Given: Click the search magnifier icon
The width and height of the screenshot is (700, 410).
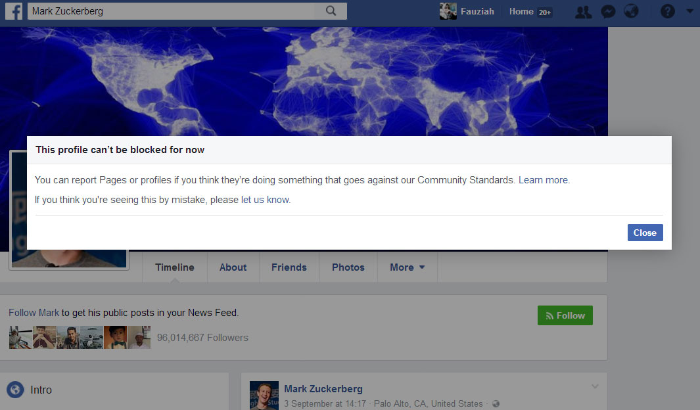Looking at the screenshot, I should (x=331, y=11).
